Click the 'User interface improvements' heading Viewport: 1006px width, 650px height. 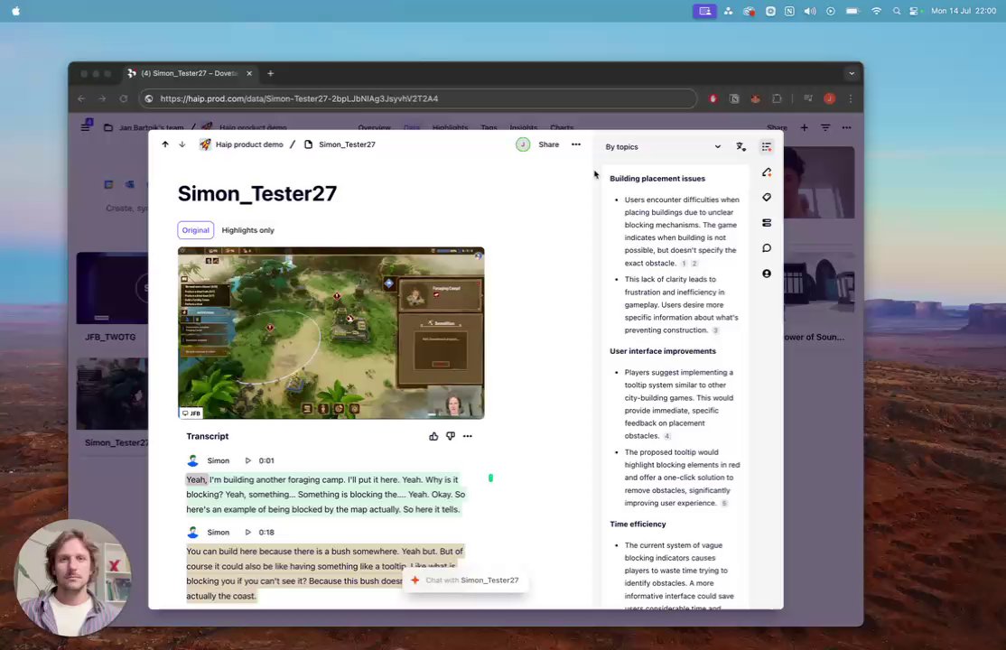pyautogui.click(x=663, y=351)
